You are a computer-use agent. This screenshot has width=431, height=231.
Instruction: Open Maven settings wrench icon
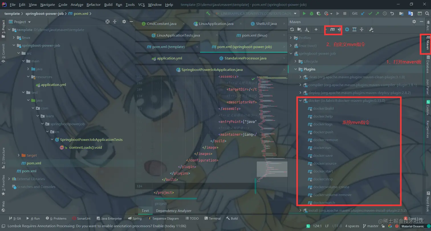click(371, 29)
